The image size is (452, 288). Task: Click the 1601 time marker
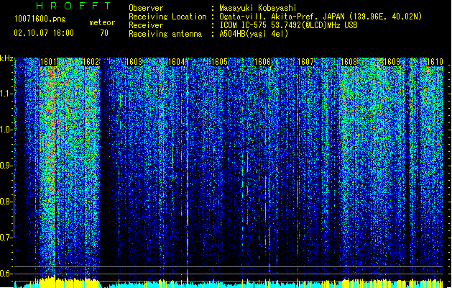point(48,62)
